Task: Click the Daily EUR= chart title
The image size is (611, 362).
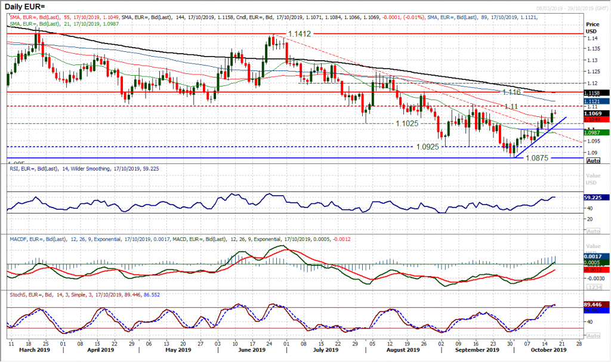Action: click(x=25, y=5)
